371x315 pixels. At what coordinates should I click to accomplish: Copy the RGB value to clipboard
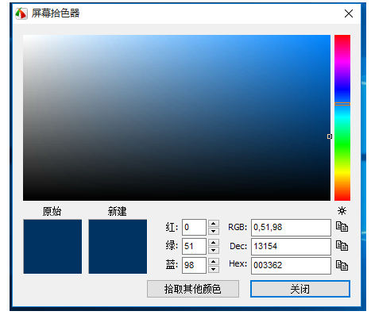tap(342, 227)
